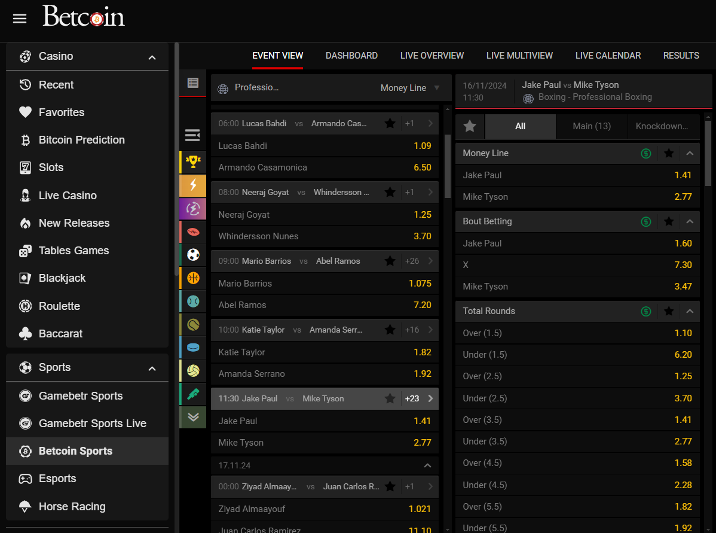Go to Bitcoin Prediction

pyautogui.click(x=87, y=140)
